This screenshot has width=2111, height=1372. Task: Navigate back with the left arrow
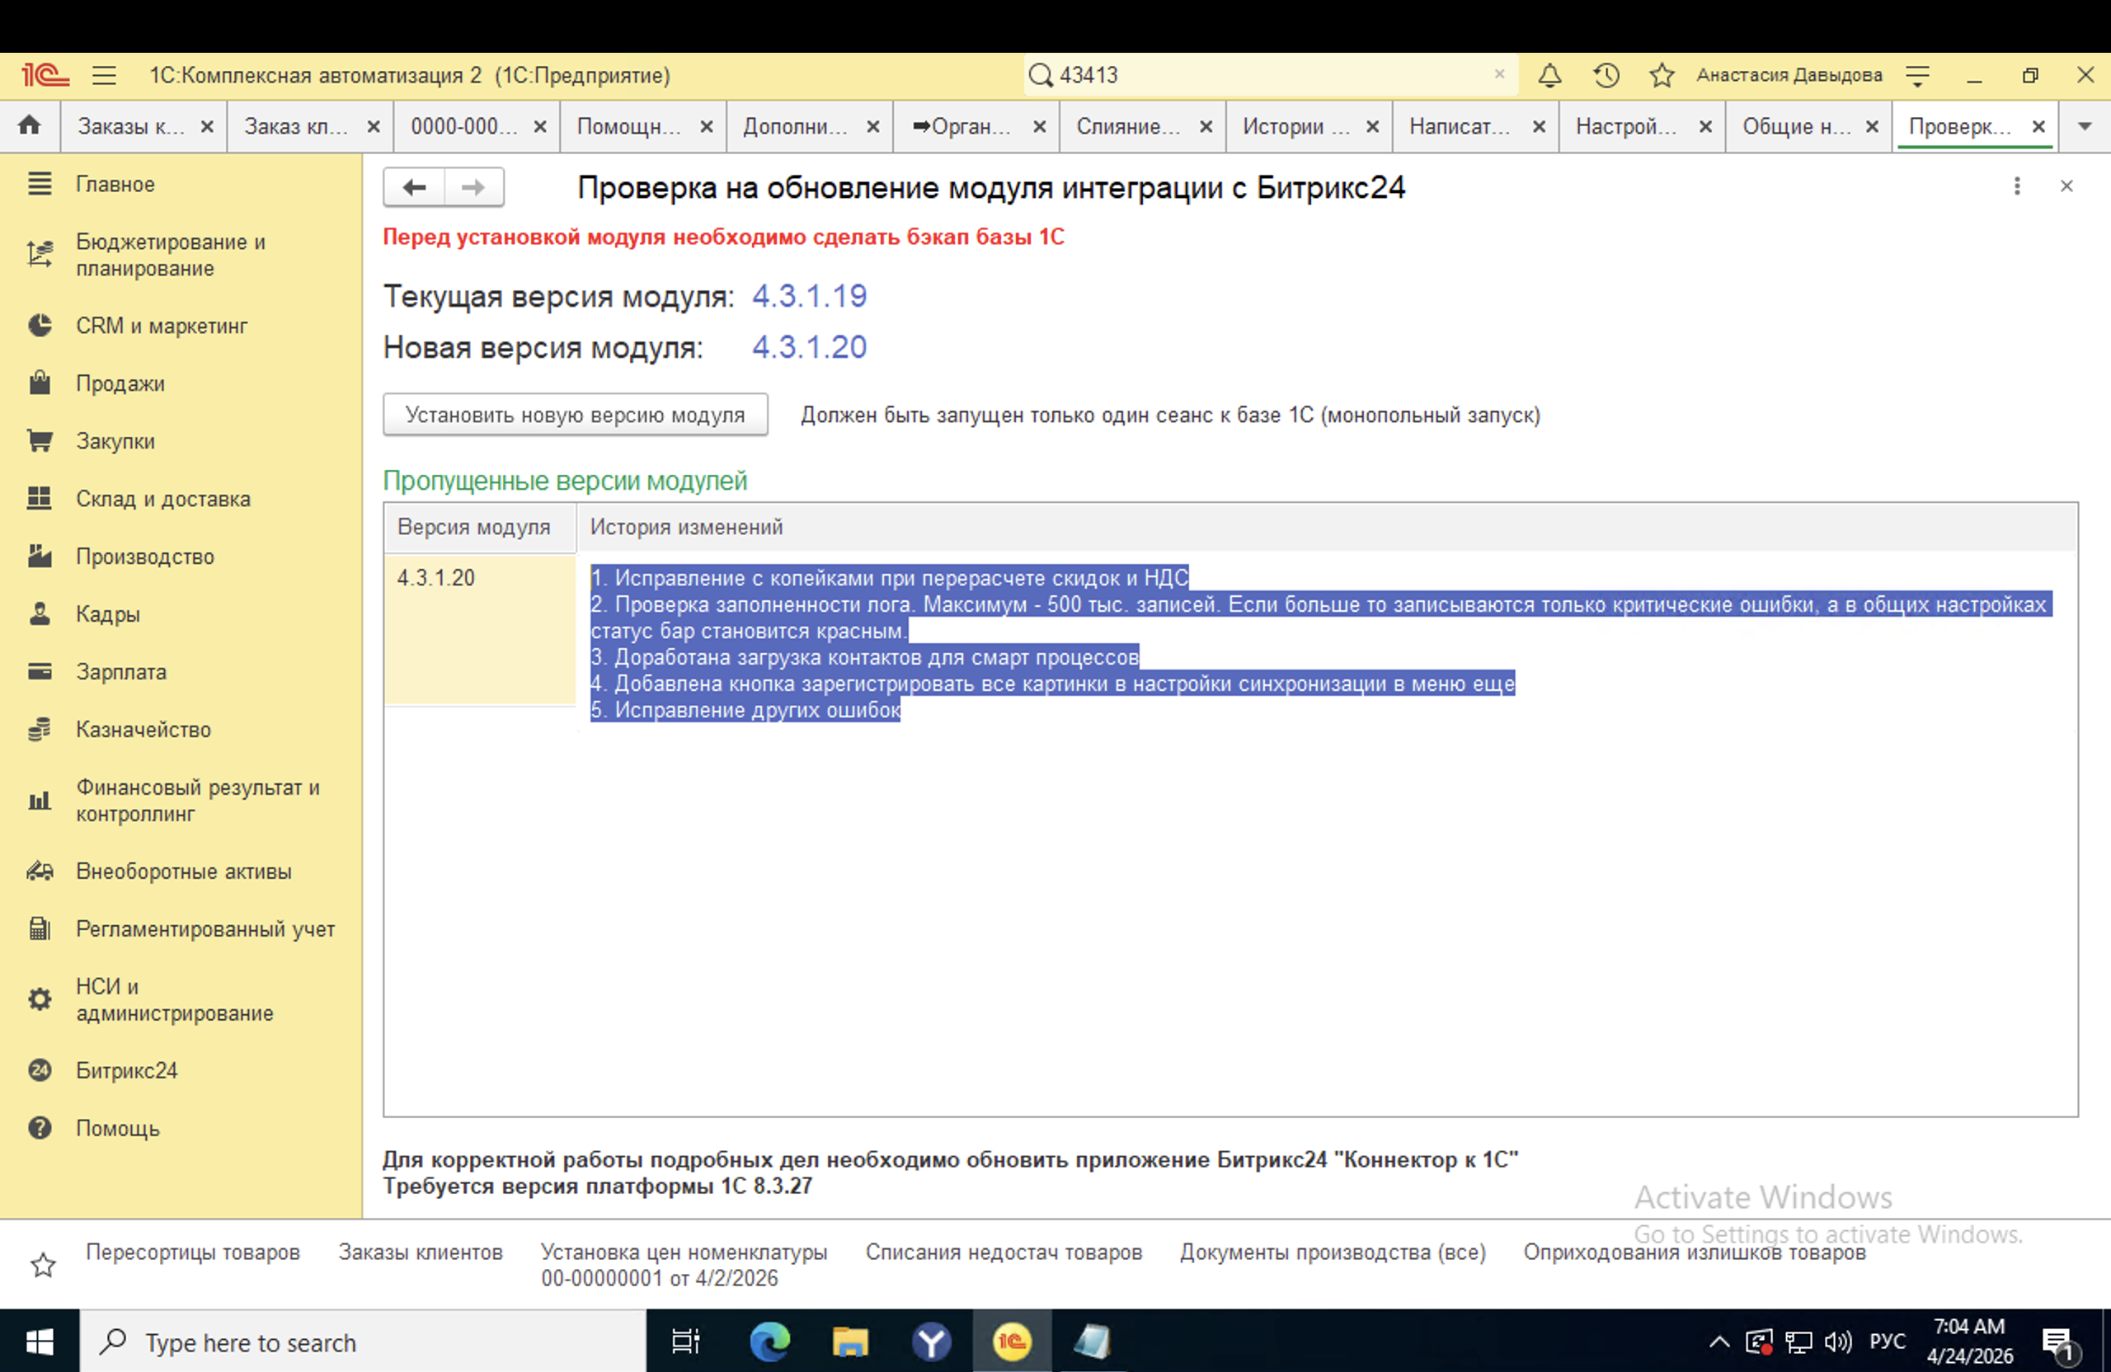414,187
